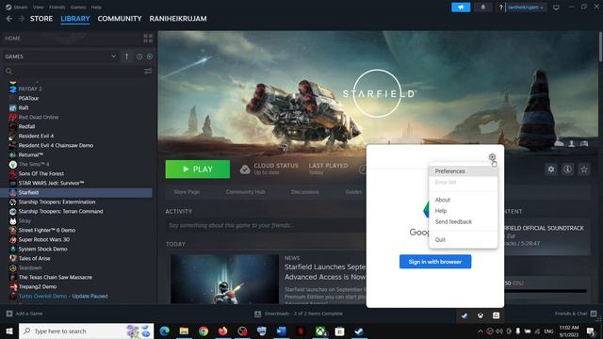Open the RANIHEIKRUJAM profile section
The width and height of the screenshot is (603, 339).
178,19
